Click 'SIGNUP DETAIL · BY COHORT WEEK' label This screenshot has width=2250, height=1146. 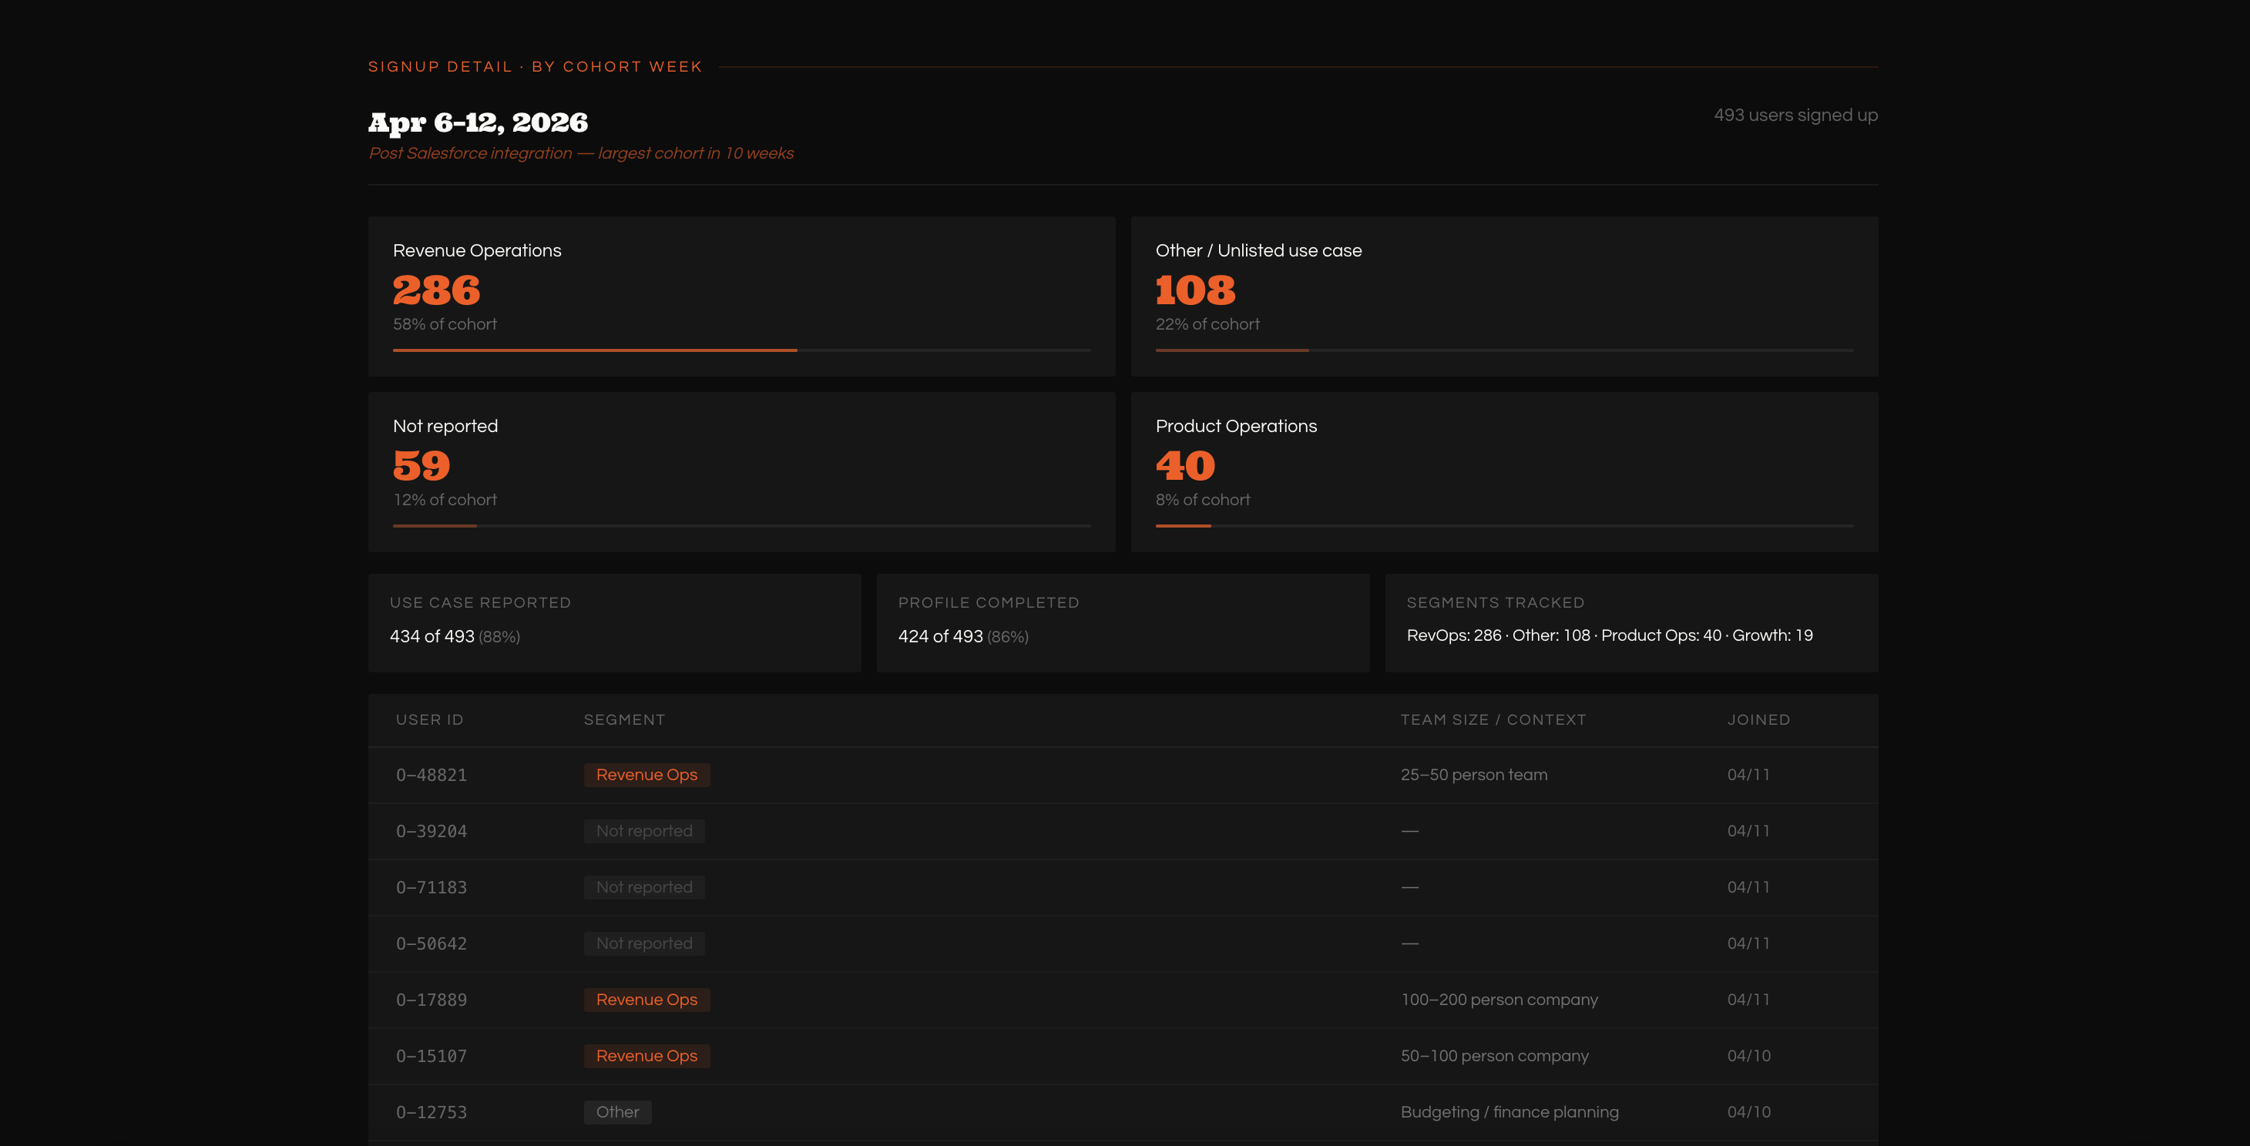click(536, 66)
